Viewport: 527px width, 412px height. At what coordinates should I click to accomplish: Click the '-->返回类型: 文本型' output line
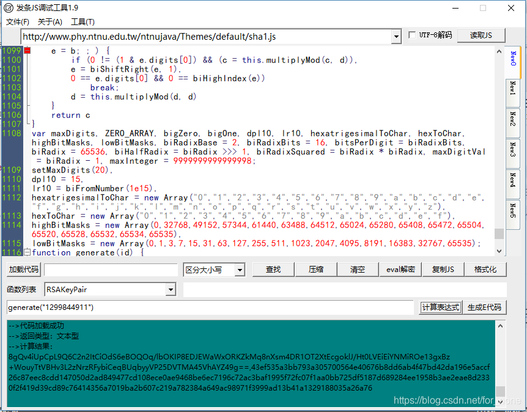(43, 336)
